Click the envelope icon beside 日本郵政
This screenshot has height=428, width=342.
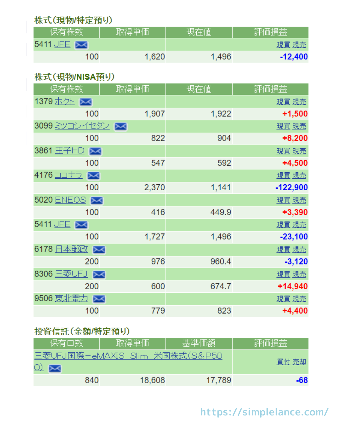point(99,250)
